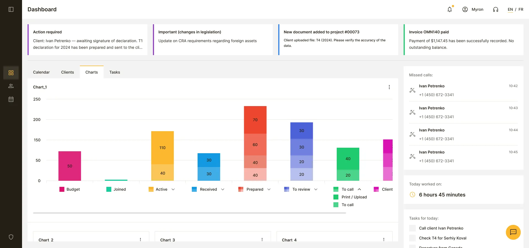Toggle the Budget legend series
Viewport: 529px width, 248px height.
(70, 189)
